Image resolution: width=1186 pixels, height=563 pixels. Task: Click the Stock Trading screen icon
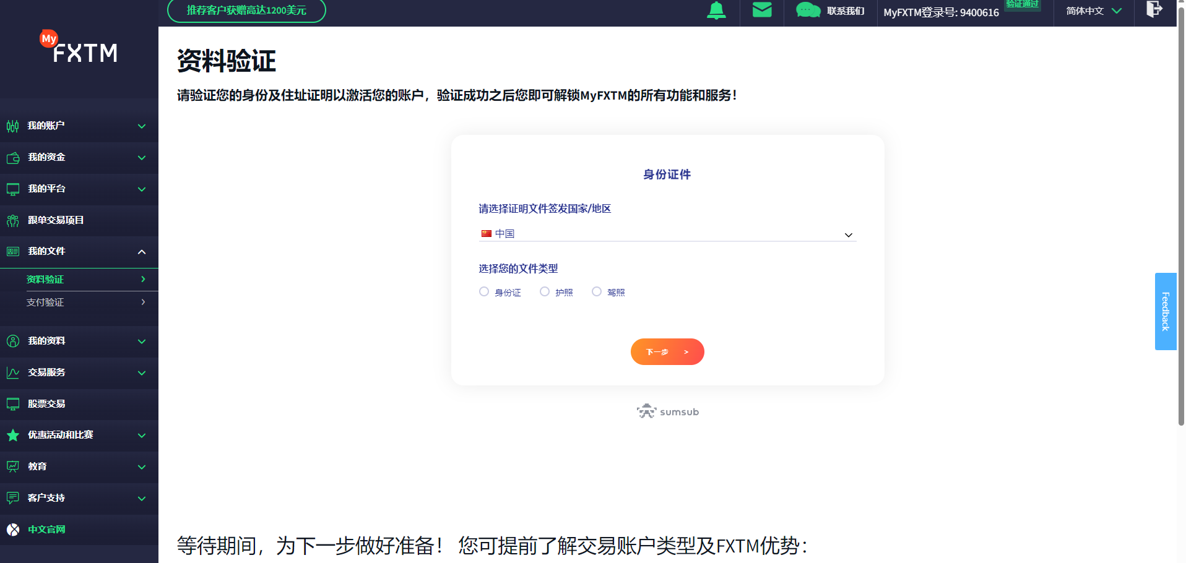coord(13,404)
